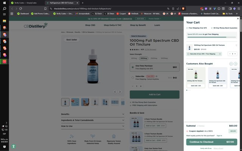The image size is (242, 151).
Task: Add the 3-Pack Tincture Bundle to cart
Action: [155, 140]
